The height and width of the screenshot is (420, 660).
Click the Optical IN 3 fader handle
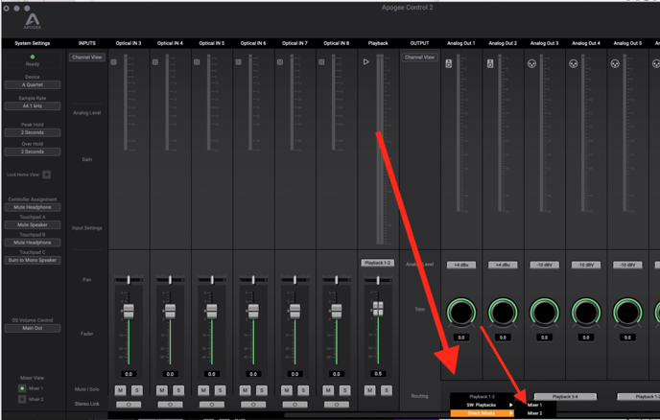click(x=129, y=312)
